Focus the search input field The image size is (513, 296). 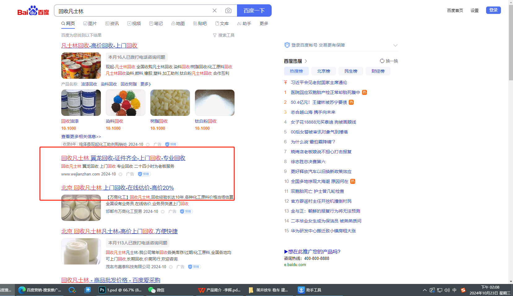[133, 11]
